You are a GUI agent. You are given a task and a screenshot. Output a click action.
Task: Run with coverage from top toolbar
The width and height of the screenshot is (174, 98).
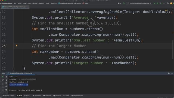click(161, 4)
